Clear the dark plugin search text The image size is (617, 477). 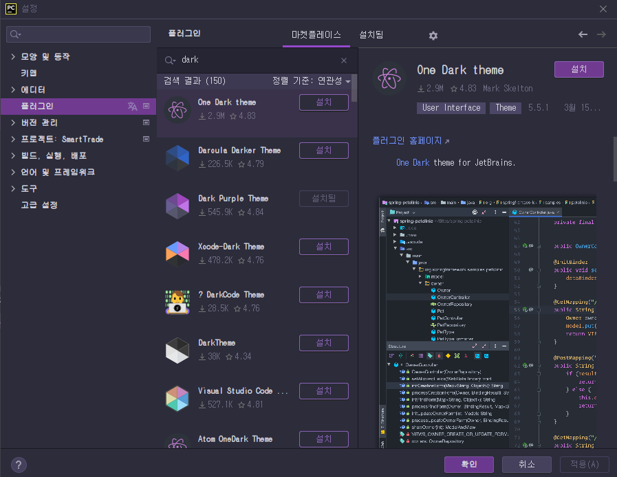344,60
